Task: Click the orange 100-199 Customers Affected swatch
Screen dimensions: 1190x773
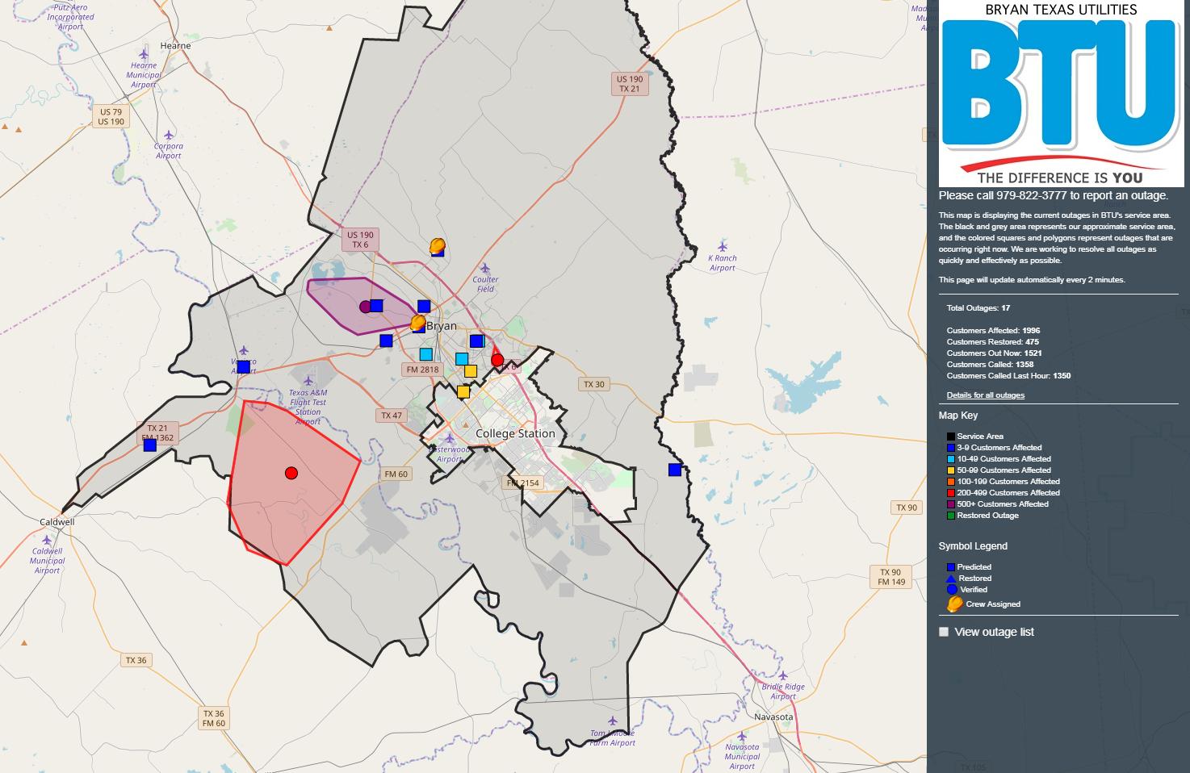Action: (x=951, y=482)
